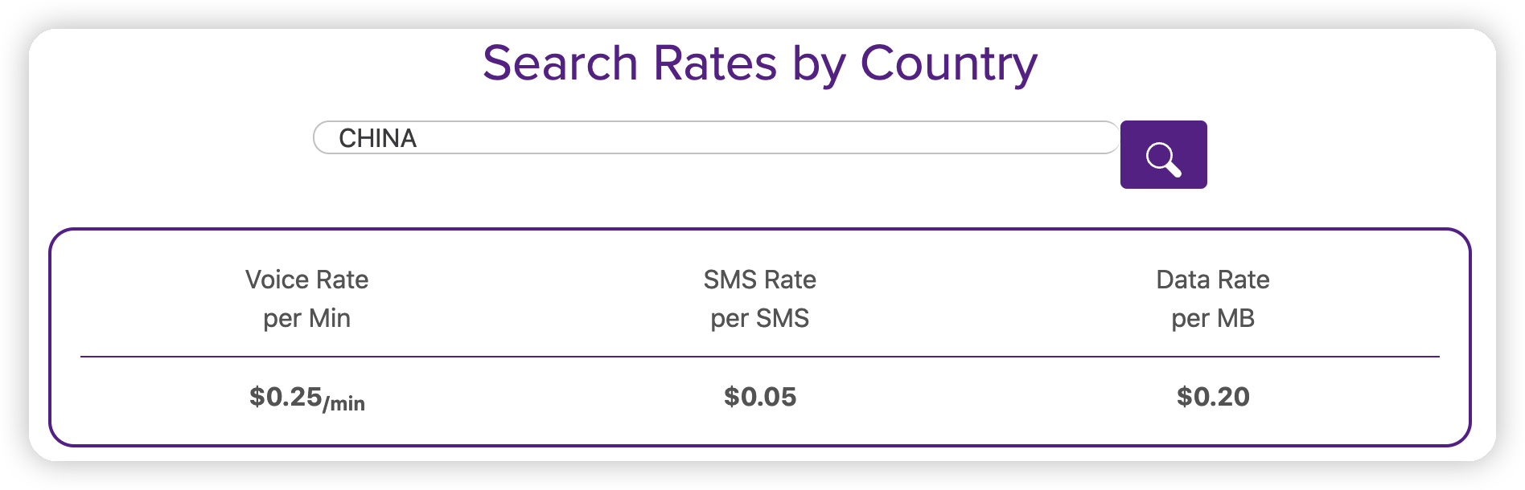Select the SMS Rate per SMS header
The width and height of the screenshot is (1525, 490).
760,299
